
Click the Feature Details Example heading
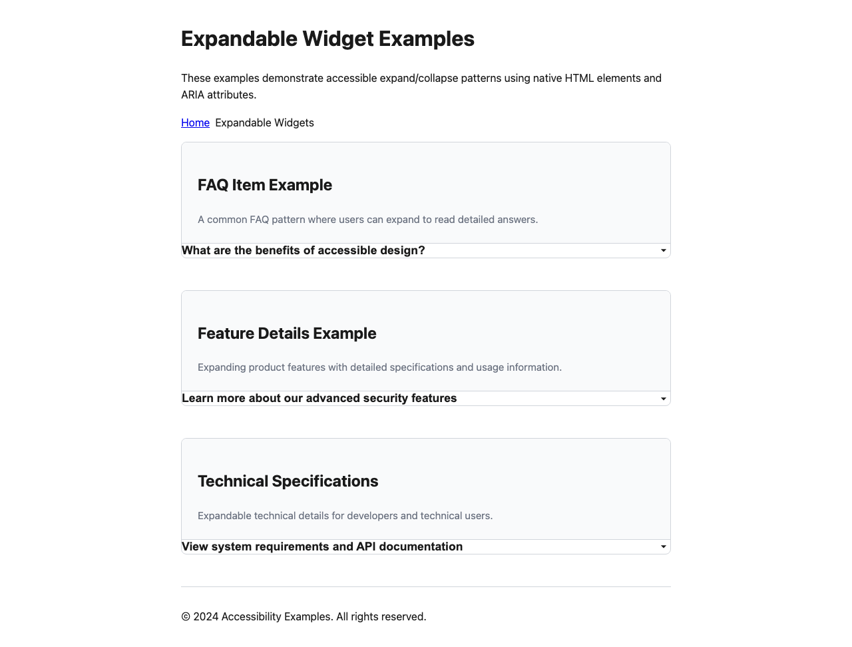coord(287,333)
